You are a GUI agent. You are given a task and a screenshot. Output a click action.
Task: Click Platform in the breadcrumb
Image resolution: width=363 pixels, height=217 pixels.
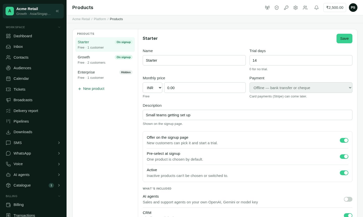(x=100, y=19)
